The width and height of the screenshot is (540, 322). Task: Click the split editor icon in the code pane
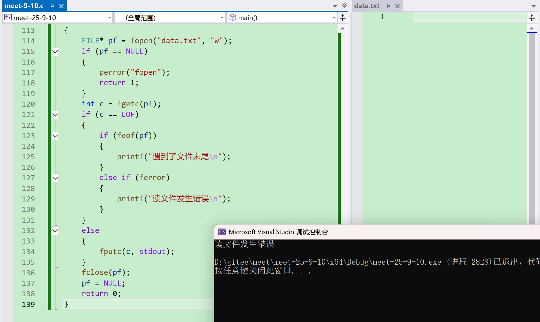pyautogui.click(x=343, y=18)
